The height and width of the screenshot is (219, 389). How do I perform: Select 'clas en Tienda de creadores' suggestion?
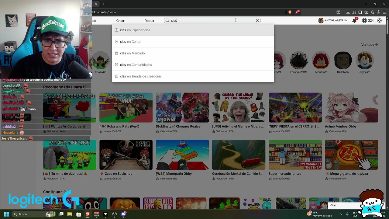point(193,76)
